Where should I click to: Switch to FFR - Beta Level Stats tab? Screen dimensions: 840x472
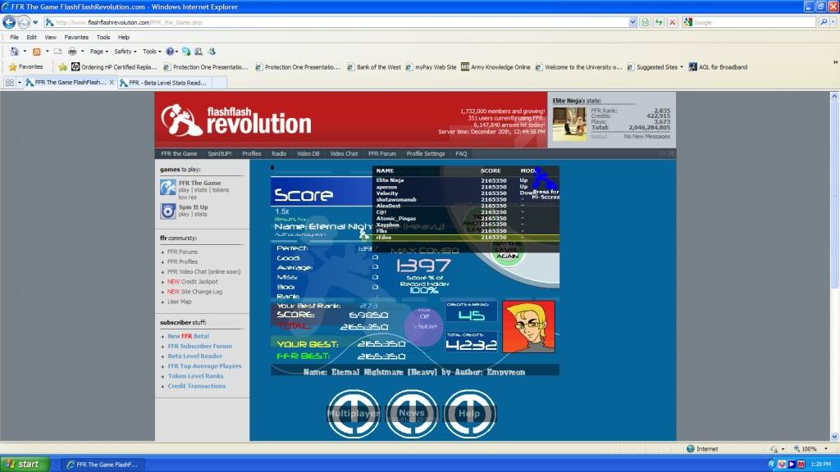click(162, 83)
